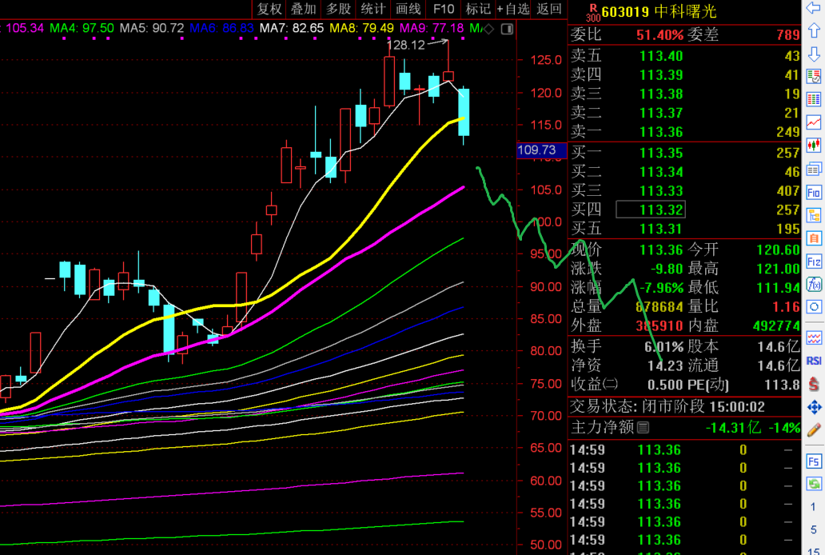
Task: Click 买一 bid price 113.35
Action: click(661, 154)
